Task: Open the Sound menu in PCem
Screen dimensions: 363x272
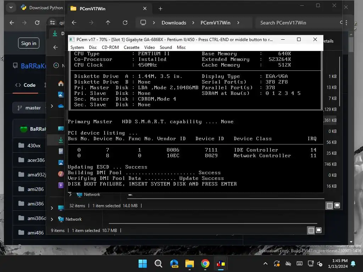Action: (166, 47)
